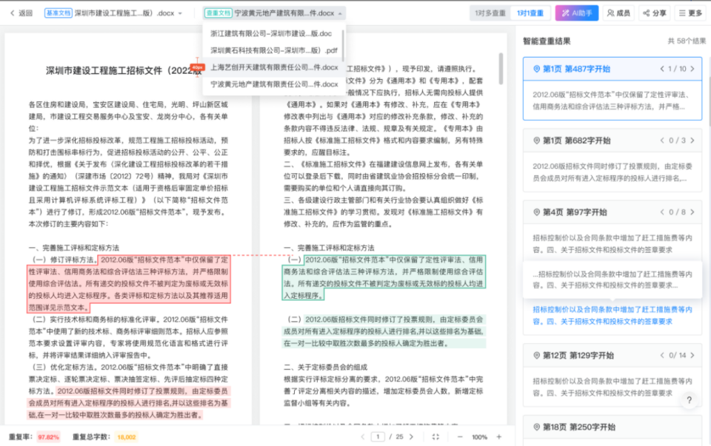Click the 第1页 第487字开始 result card text

coord(612,101)
